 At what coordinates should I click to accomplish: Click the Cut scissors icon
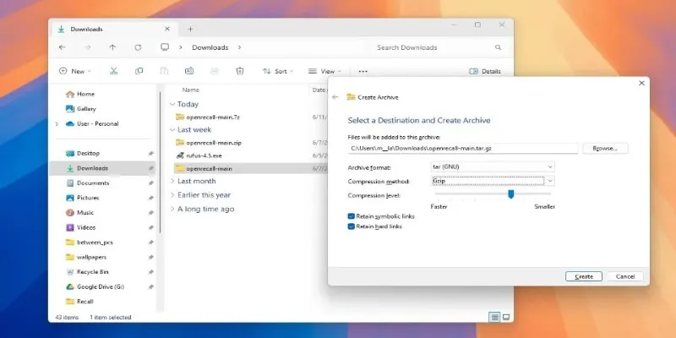pos(113,71)
